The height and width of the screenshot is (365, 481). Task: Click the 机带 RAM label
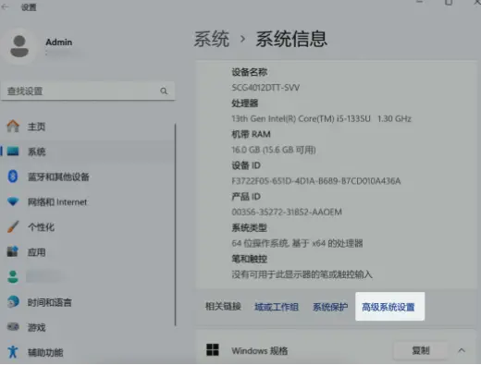pyautogui.click(x=251, y=134)
